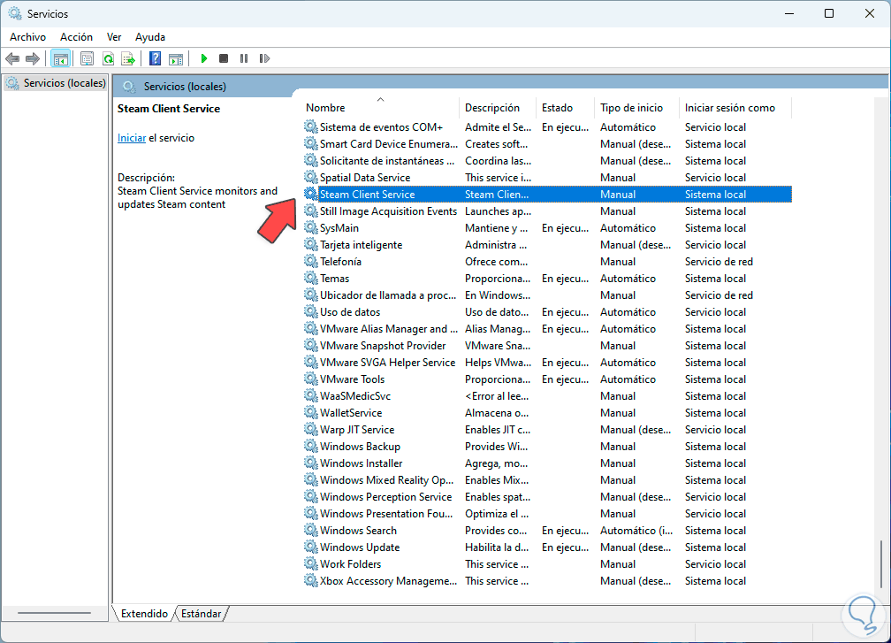Screen dimensions: 891x643
Task: Click the gear icon beside VMware Tools
Action: click(310, 379)
